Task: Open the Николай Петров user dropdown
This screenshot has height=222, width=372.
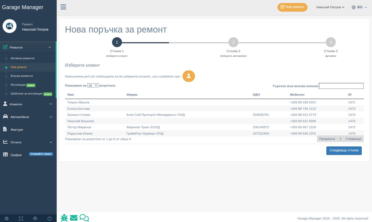Action: click(x=330, y=7)
